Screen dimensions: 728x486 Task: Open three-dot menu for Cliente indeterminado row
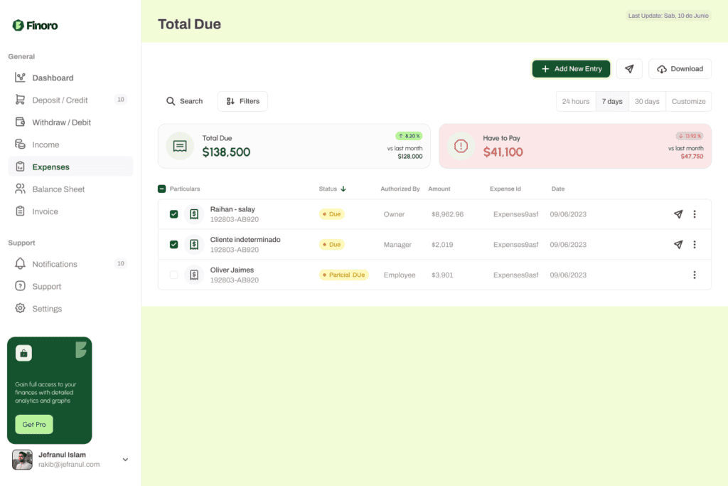coord(695,245)
